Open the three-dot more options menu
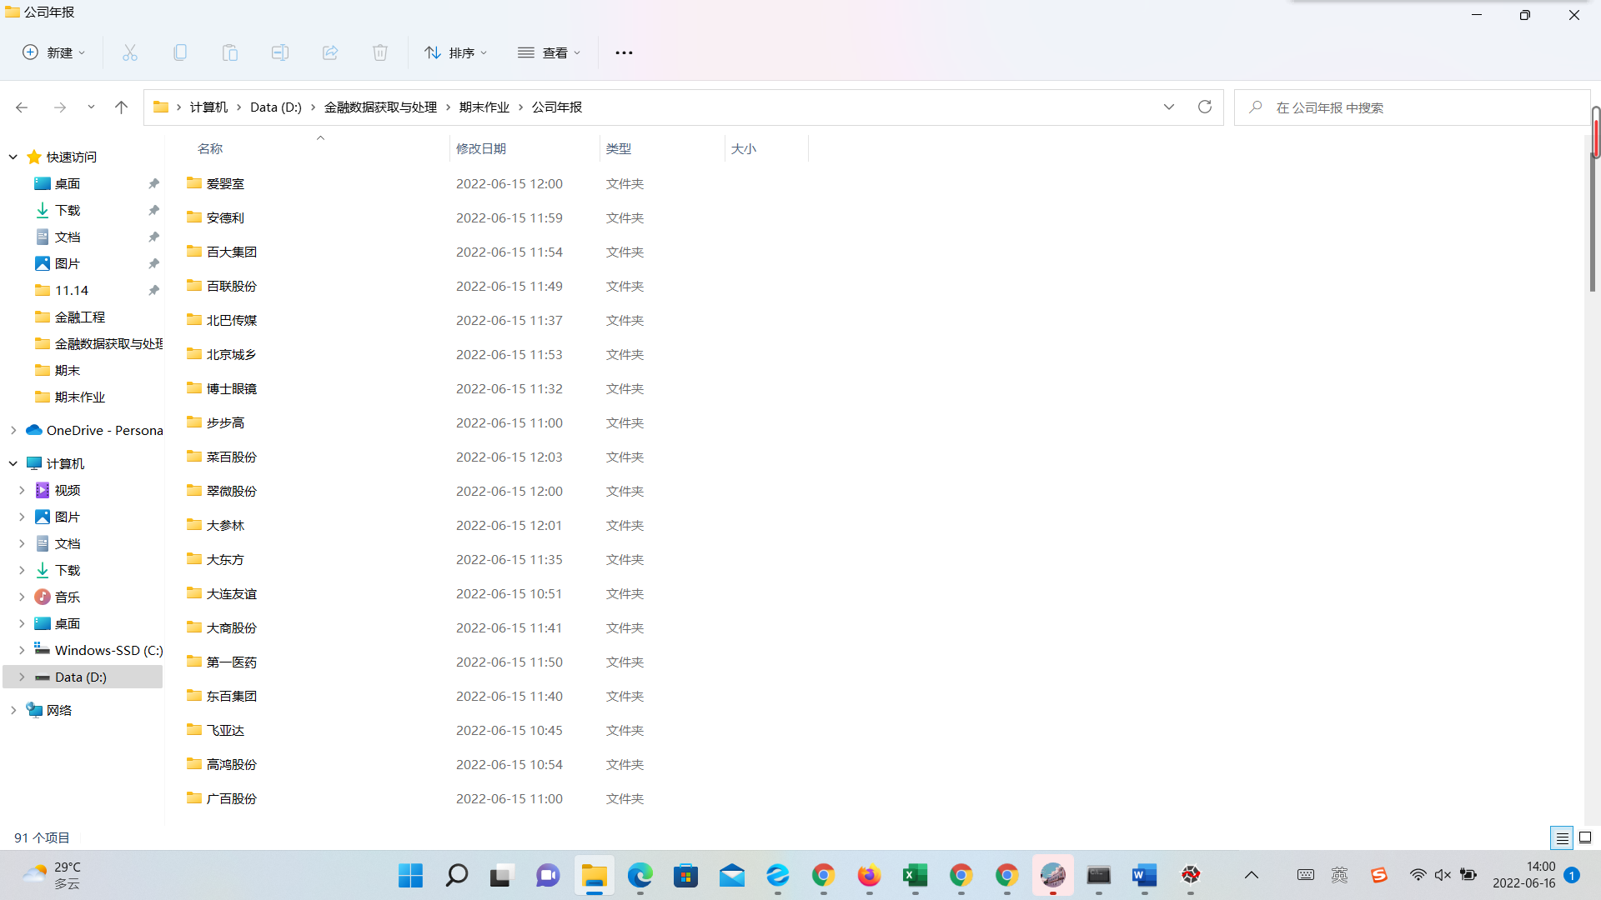Screen dimensions: 1601x900 coord(624,52)
